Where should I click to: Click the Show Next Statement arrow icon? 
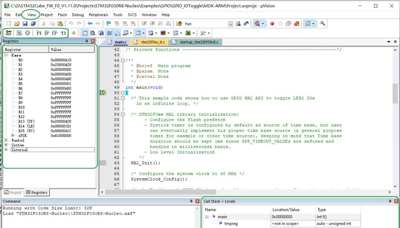(74, 33)
